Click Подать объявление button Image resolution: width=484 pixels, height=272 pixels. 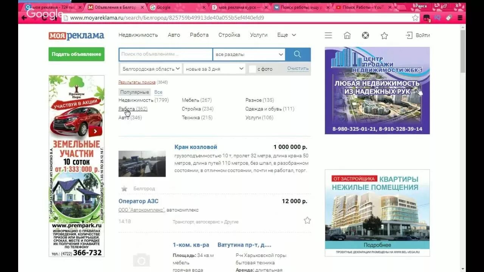pos(76,54)
